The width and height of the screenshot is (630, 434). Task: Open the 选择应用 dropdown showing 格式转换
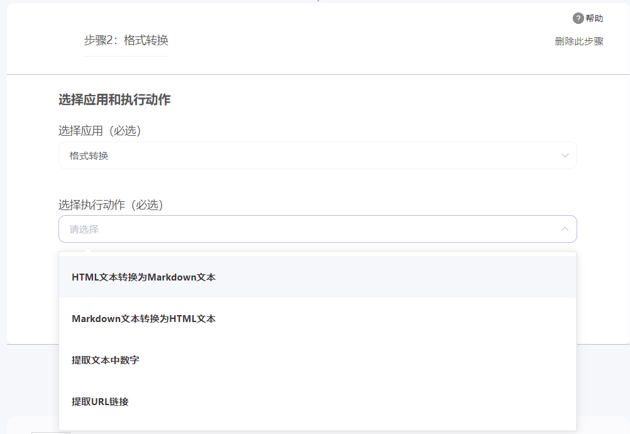[318, 155]
